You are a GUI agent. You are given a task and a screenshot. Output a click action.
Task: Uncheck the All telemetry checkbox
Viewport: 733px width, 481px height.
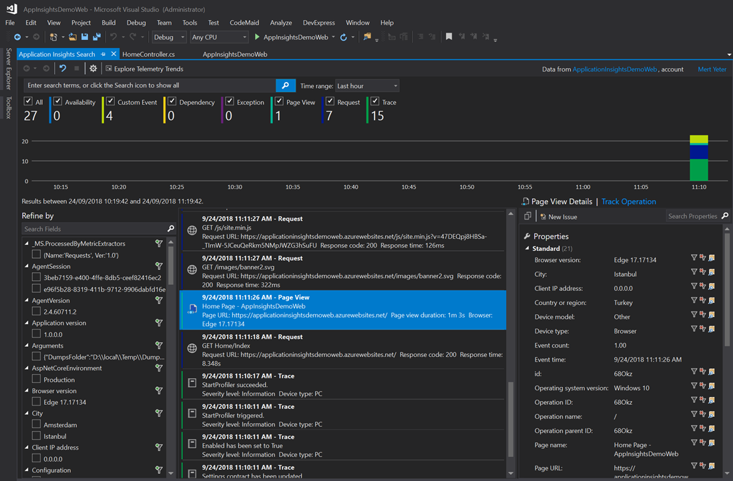click(x=28, y=101)
